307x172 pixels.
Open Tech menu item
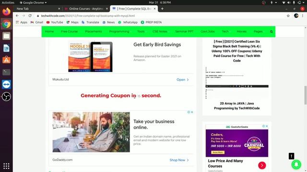[225, 32]
